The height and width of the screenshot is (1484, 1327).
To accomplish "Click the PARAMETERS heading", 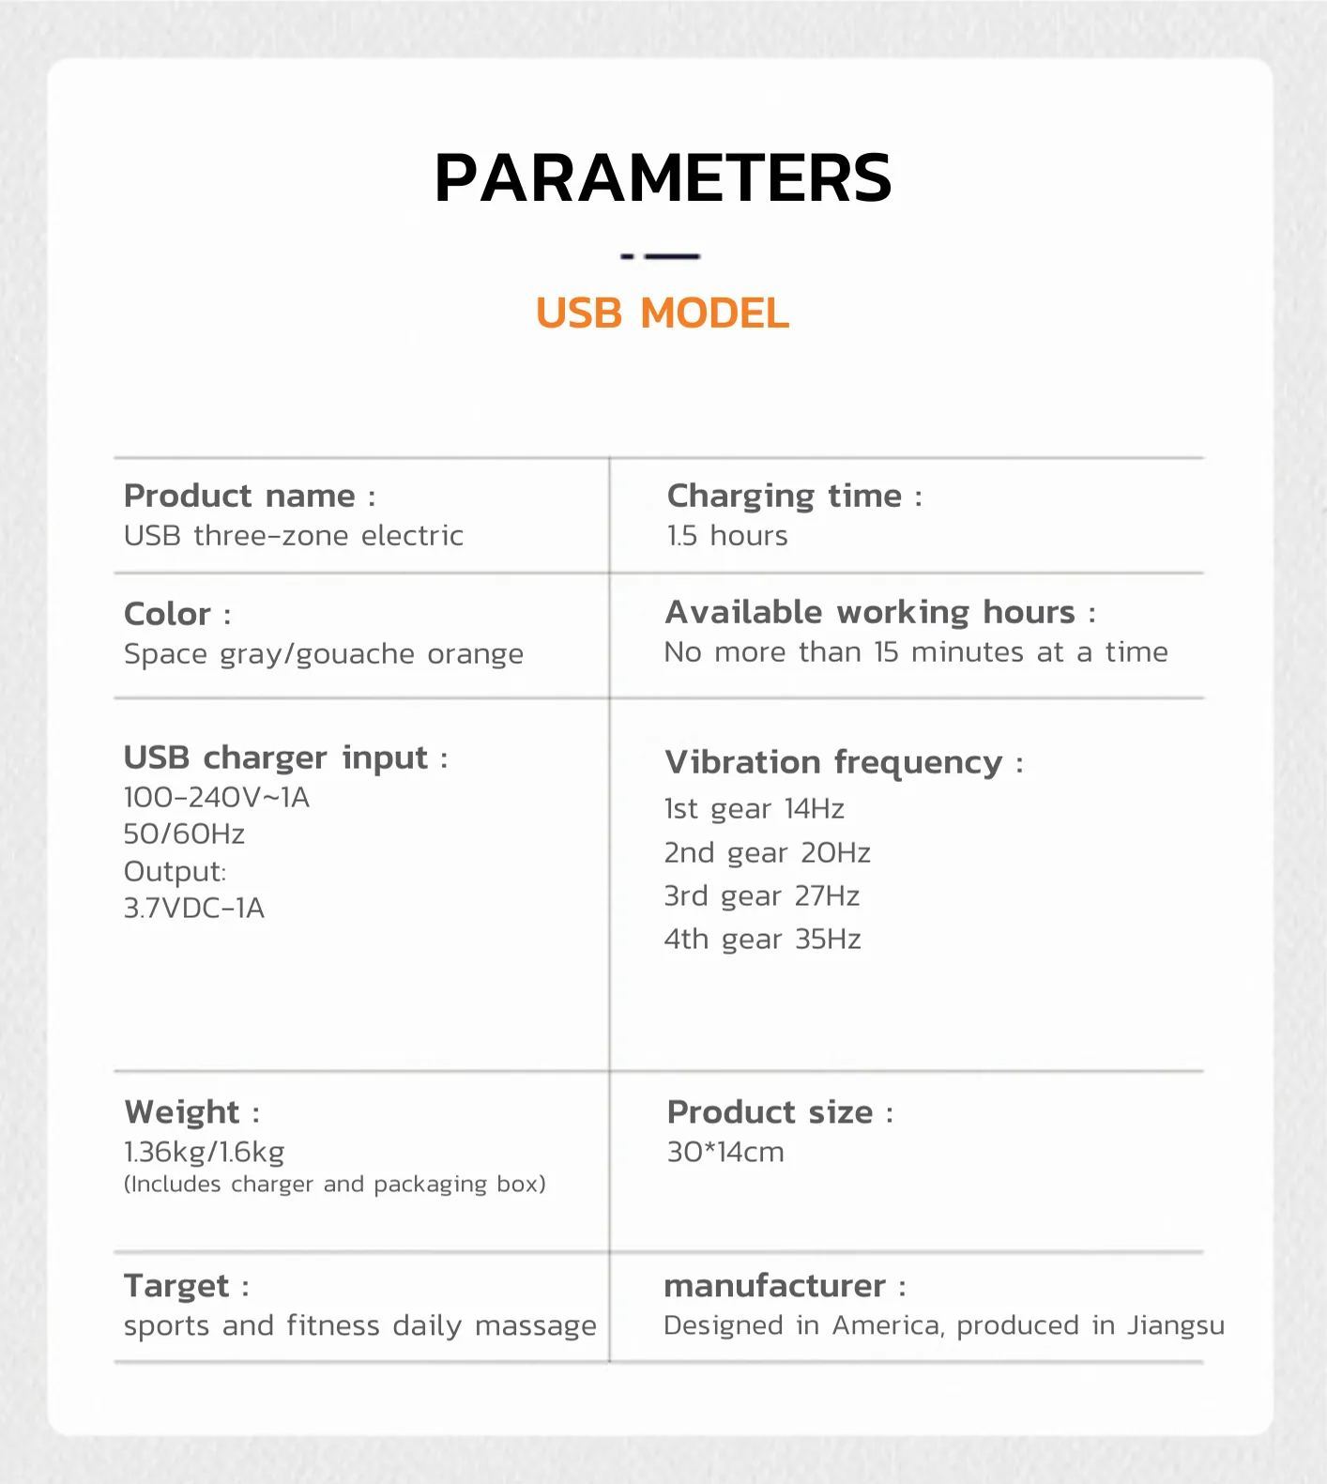I will (x=663, y=177).
